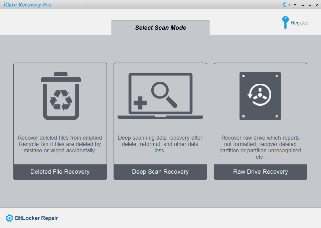Minimize the iCare Recovery Pro window

point(303,5)
